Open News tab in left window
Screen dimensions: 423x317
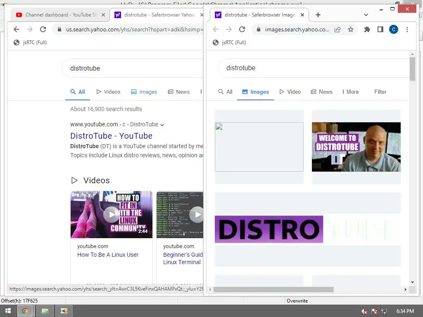179,92
